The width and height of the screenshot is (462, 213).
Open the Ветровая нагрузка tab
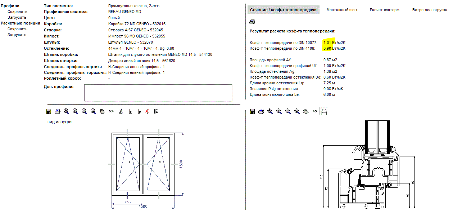pos(430,10)
